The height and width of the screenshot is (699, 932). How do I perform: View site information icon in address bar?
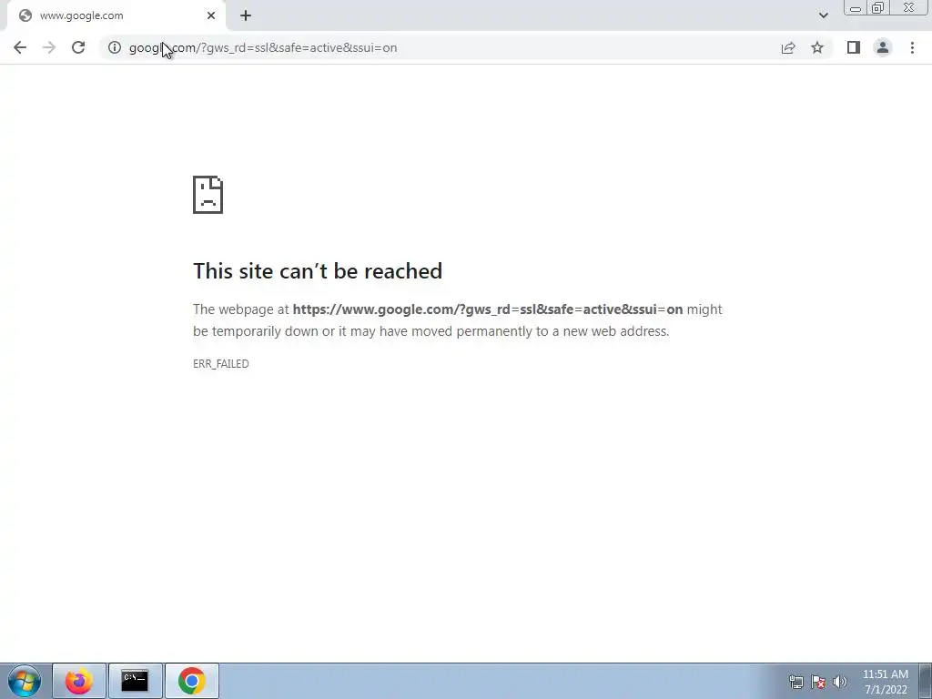tap(115, 47)
